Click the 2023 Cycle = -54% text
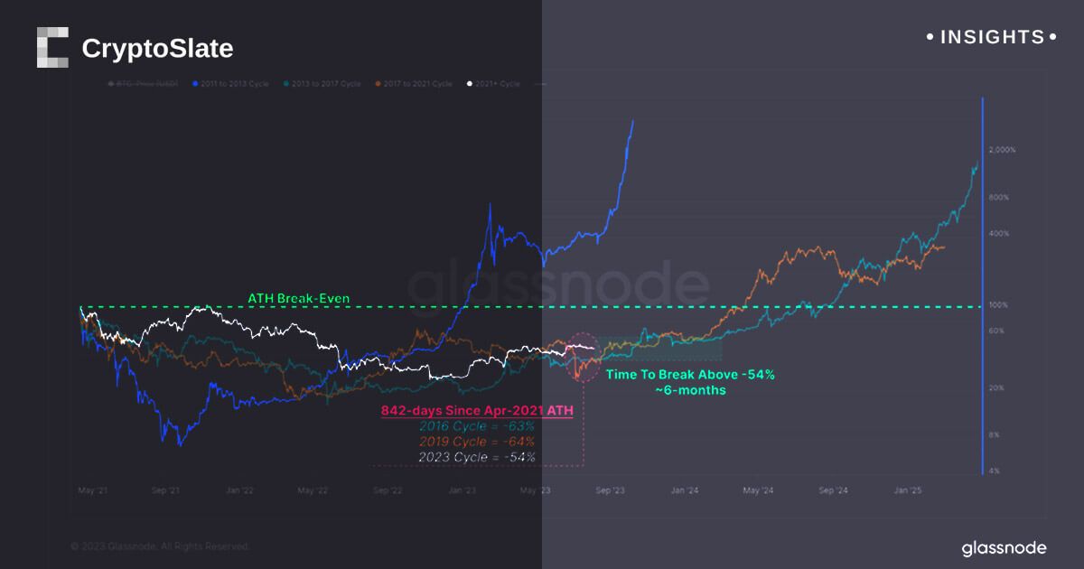 pos(477,457)
